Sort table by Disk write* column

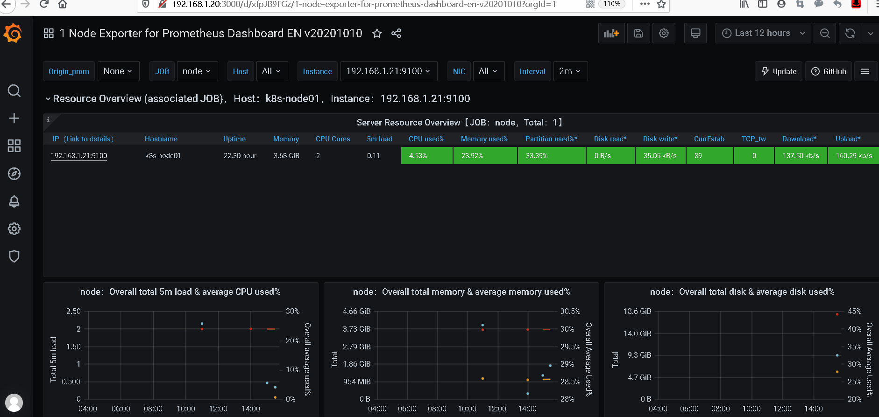[660, 139]
